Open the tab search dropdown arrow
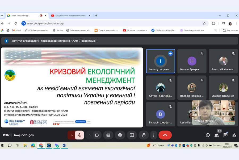This screenshot has width=239, height=160. (x=2, y=16)
